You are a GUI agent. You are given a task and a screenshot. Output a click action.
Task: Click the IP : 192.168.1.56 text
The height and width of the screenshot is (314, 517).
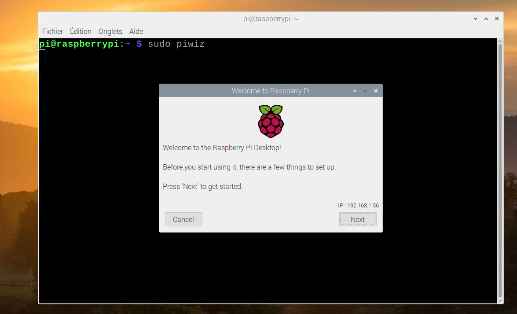pyautogui.click(x=358, y=205)
